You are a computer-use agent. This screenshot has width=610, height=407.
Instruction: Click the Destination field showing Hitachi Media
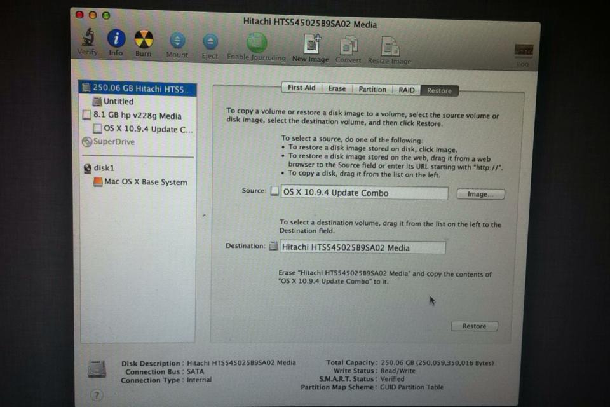coord(362,247)
